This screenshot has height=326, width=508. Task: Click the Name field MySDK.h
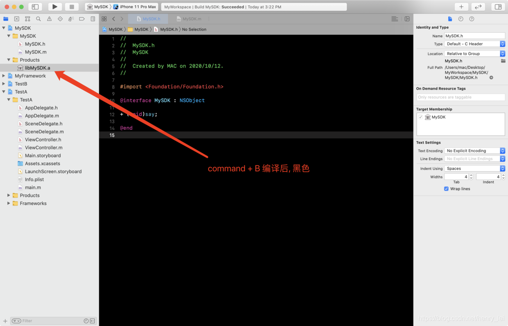click(475, 36)
